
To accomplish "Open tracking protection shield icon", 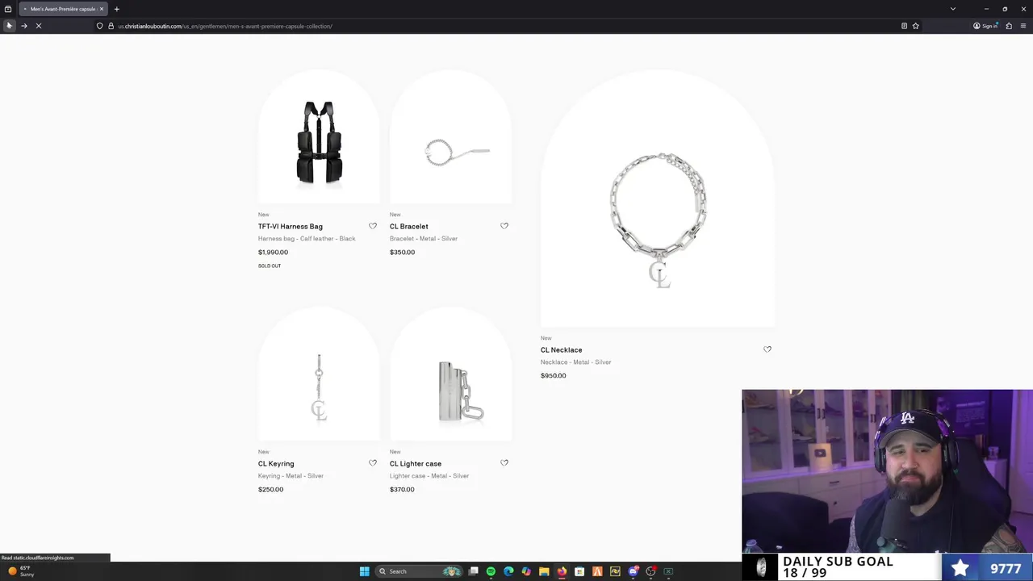I will click(x=99, y=26).
